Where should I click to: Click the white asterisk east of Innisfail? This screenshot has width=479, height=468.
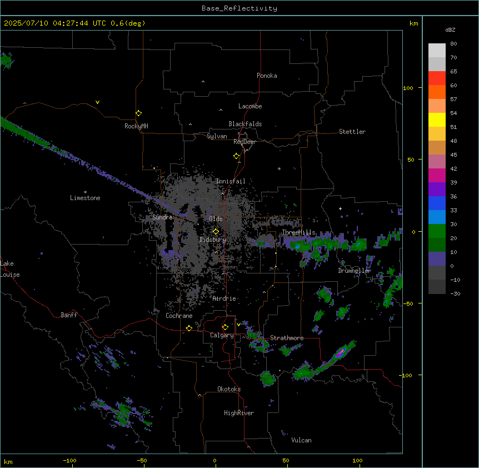click(x=279, y=168)
